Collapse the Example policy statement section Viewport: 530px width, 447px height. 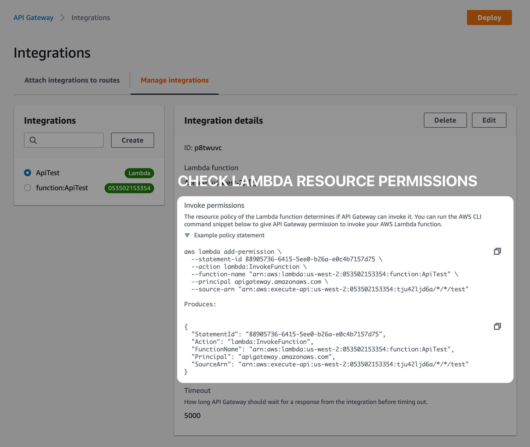tap(187, 235)
